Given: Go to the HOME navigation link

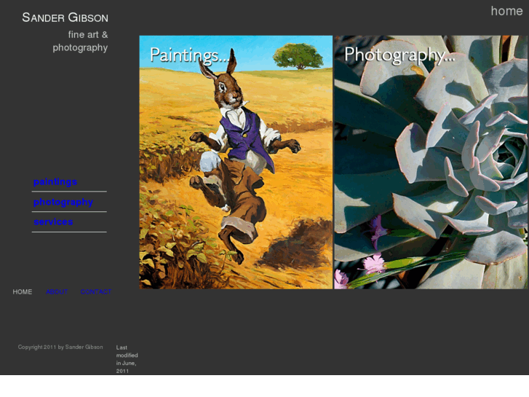Looking at the screenshot, I should pos(23,292).
